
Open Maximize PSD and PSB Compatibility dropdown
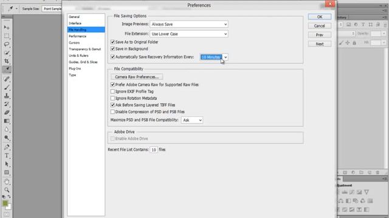[x=192, y=120]
